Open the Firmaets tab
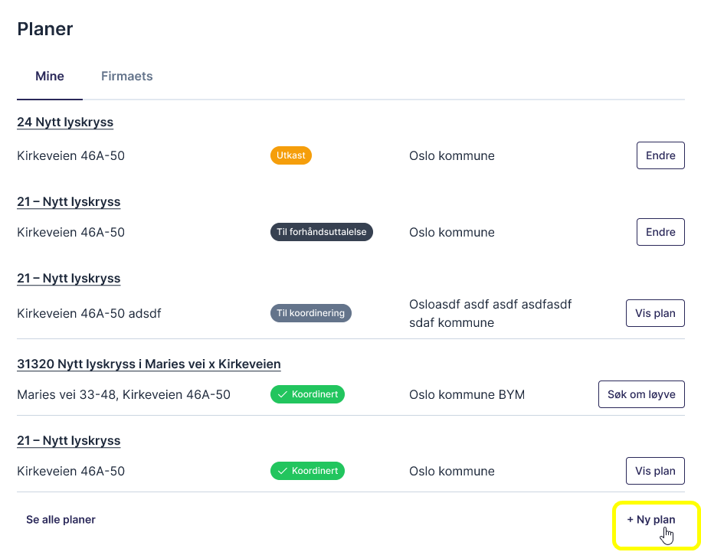The image size is (701, 552). click(x=126, y=77)
